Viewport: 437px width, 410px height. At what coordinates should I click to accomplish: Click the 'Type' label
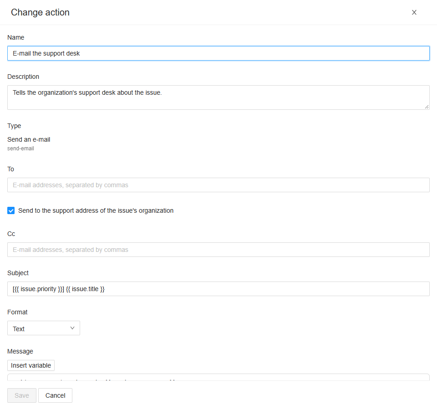14,126
